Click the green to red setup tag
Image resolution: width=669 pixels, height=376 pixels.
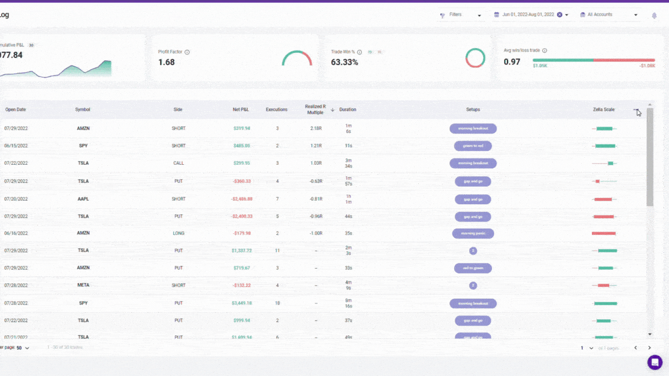pos(473,146)
